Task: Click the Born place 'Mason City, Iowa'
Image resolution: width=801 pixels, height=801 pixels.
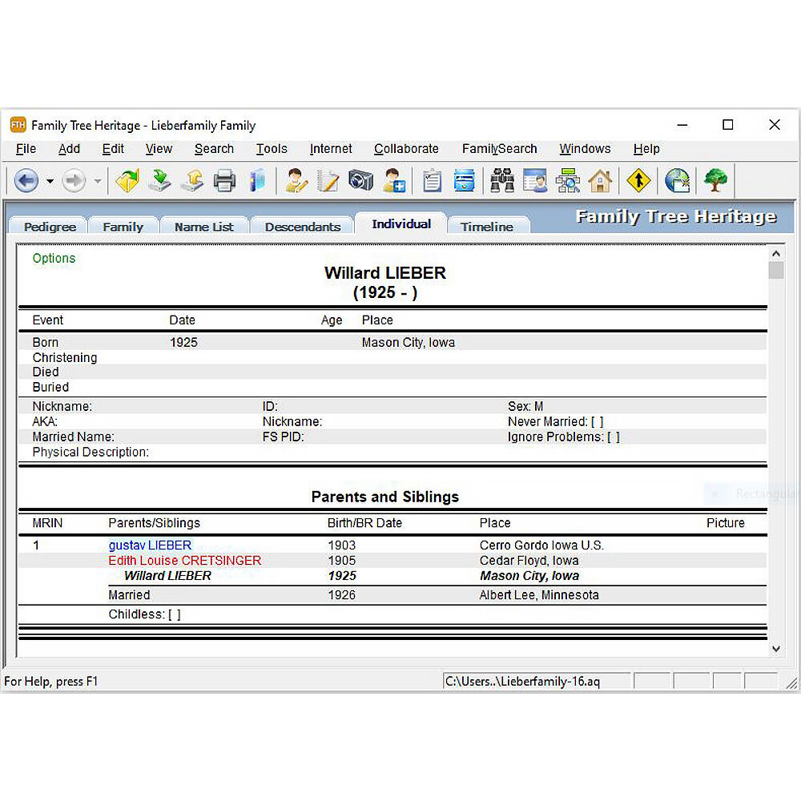Action: (409, 342)
